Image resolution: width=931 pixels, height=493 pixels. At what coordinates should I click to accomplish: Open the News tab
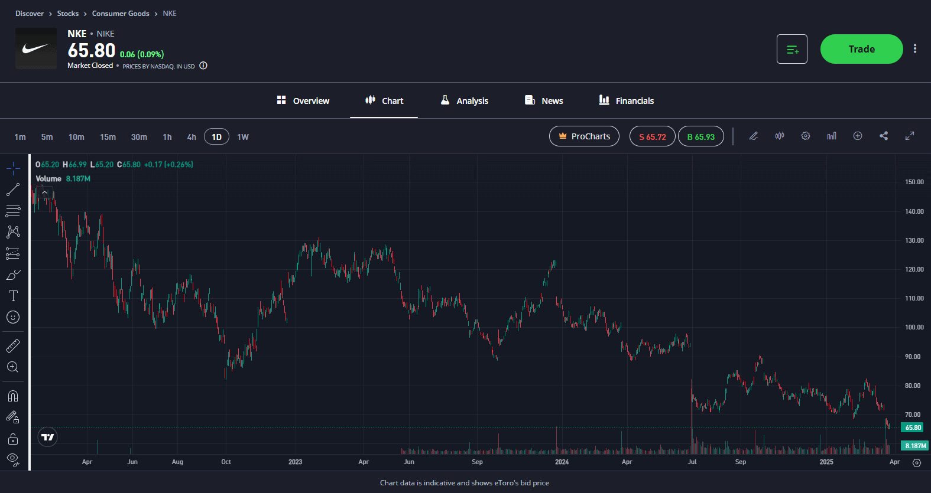[x=544, y=101]
